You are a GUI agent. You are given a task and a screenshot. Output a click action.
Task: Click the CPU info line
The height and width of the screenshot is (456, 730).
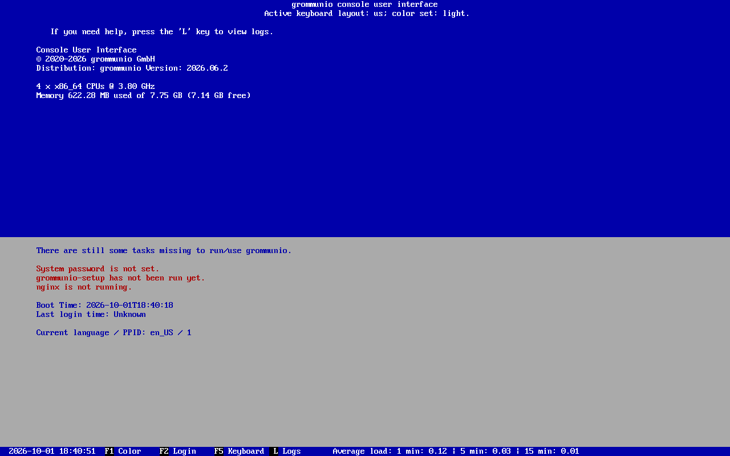coord(96,87)
